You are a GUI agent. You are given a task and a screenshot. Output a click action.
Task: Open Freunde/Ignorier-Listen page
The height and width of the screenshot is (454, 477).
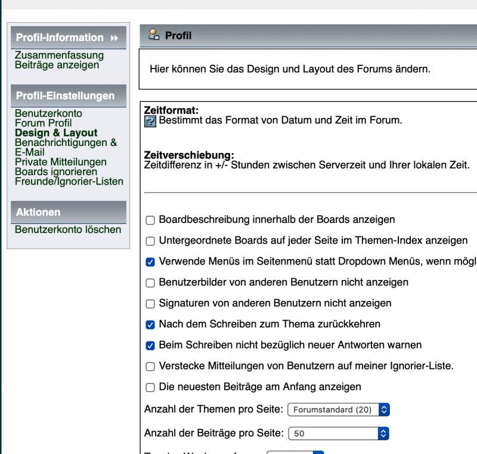tap(69, 181)
